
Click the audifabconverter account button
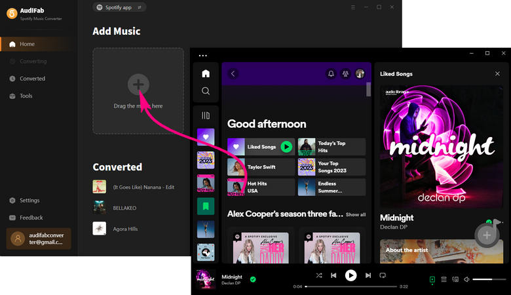pyautogui.click(x=39, y=239)
